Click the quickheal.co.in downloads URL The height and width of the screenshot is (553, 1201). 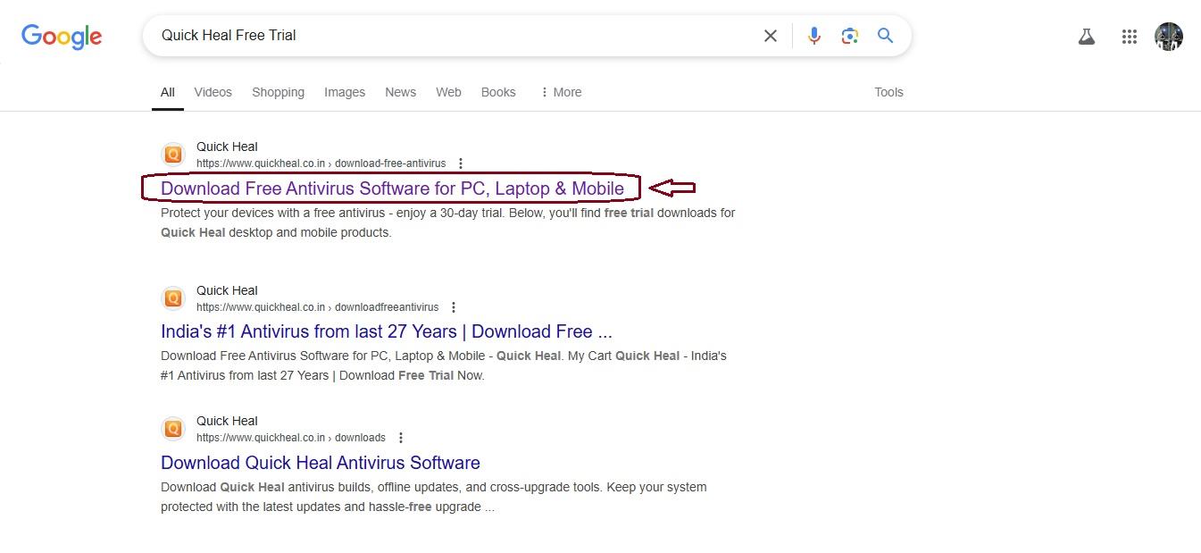point(290,438)
